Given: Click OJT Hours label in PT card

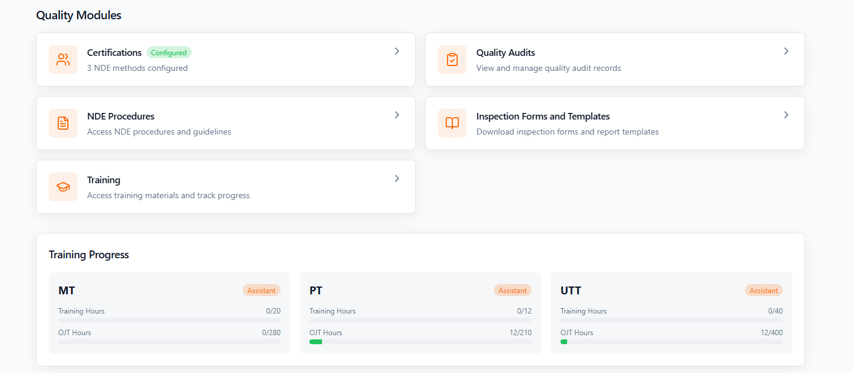Looking at the screenshot, I should (x=326, y=333).
